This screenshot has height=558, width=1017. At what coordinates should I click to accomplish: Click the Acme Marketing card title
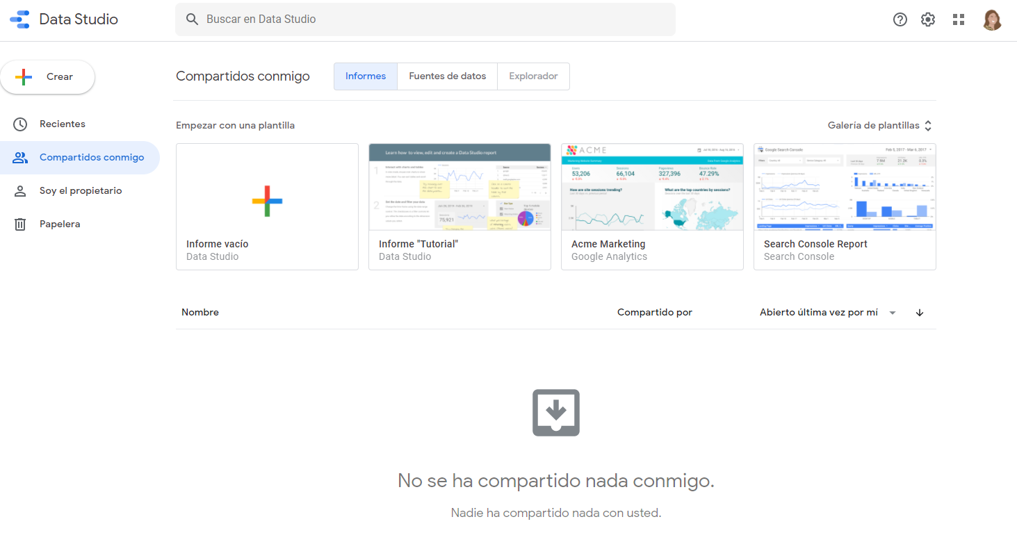[x=608, y=245]
